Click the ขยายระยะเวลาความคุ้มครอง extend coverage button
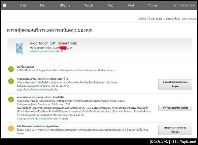Screen dimensions: 198x145 175,130
